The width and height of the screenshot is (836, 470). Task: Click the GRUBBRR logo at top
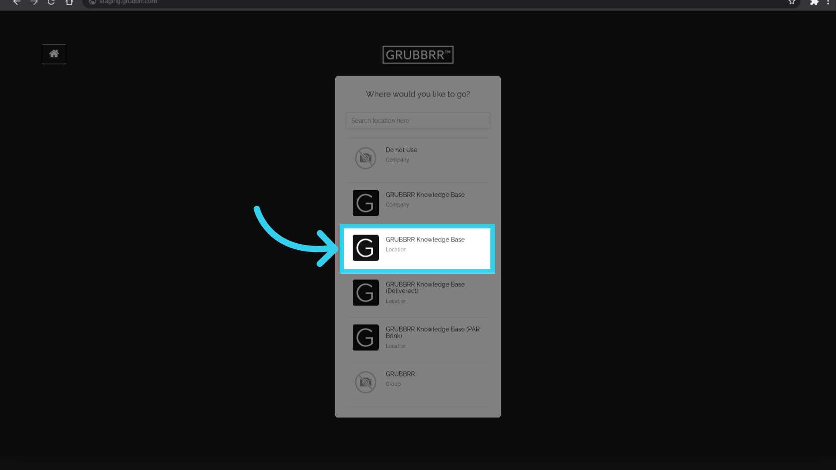pos(418,55)
